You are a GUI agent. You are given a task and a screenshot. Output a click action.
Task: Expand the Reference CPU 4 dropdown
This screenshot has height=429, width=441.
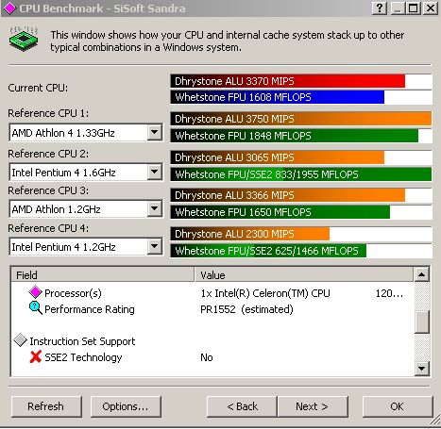pyautogui.click(x=155, y=246)
